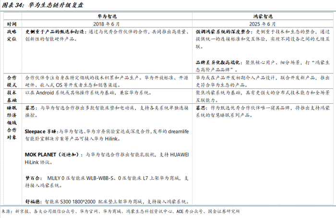The width and height of the screenshot is (336, 218).
Task: Select the '鸿蒙智选' column header
Action: tap(263, 16)
